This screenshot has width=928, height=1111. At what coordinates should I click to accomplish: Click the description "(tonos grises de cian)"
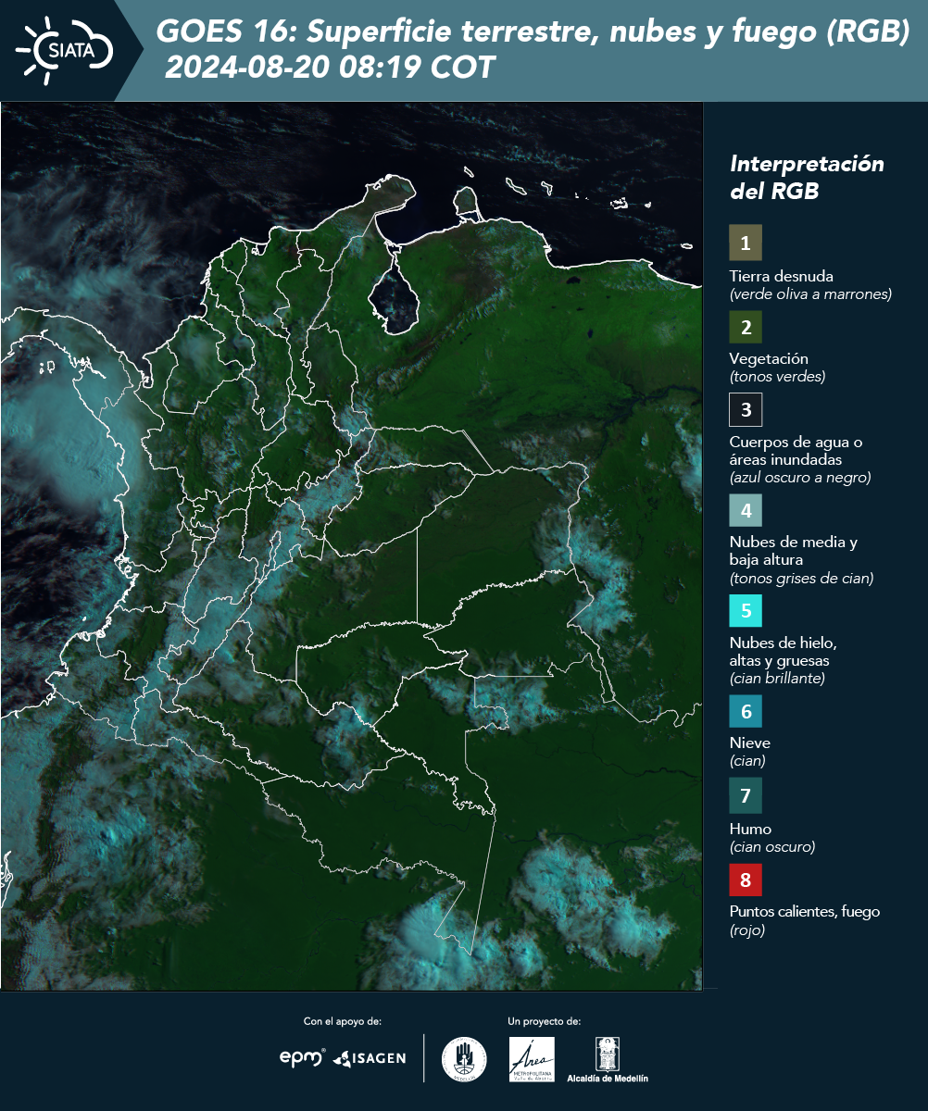pyautogui.click(x=801, y=579)
